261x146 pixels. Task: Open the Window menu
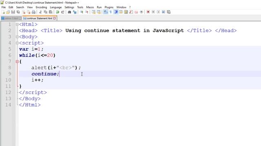tap(121, 7)
